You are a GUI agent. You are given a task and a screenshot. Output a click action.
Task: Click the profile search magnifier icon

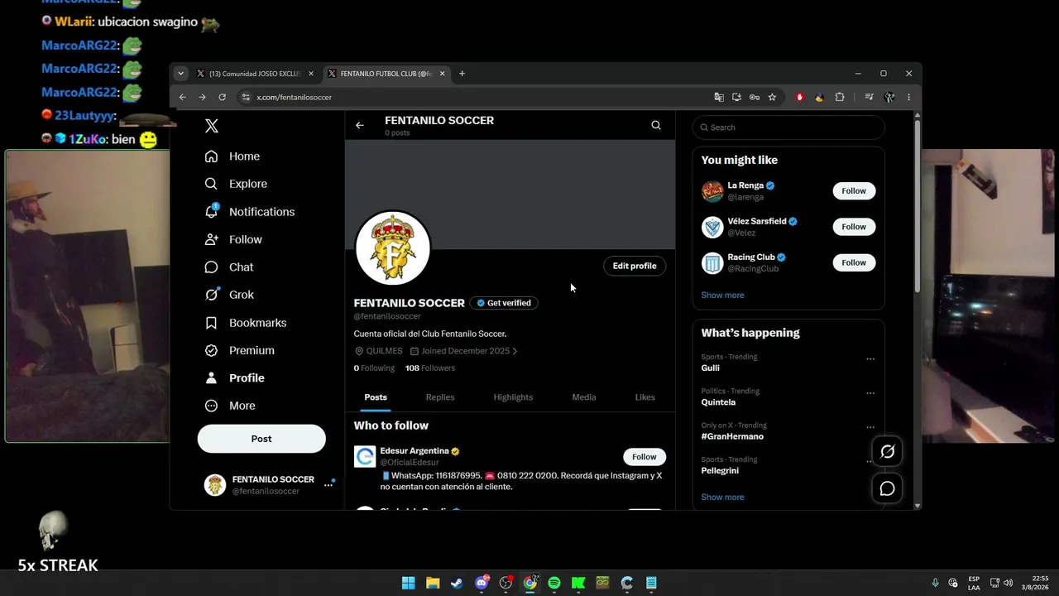(x=656, y=125)
